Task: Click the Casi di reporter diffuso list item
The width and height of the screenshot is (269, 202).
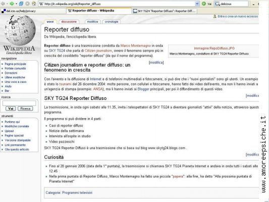Action: (x=66, y=126)
